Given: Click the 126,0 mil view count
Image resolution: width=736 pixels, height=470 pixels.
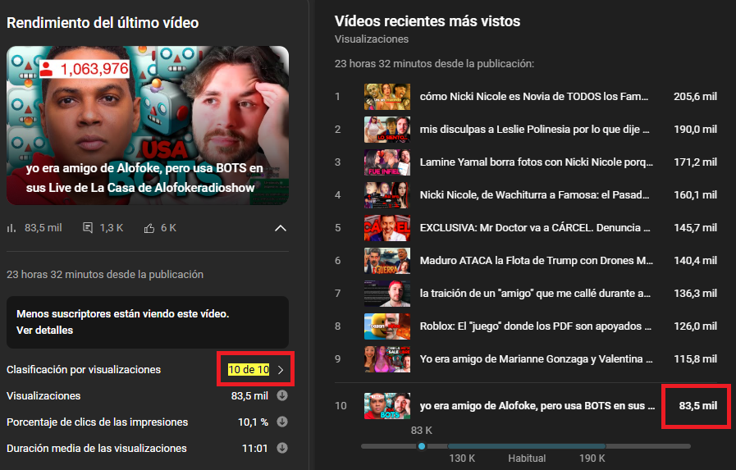Looking at the screenshot, I should (x=695, y=326).
